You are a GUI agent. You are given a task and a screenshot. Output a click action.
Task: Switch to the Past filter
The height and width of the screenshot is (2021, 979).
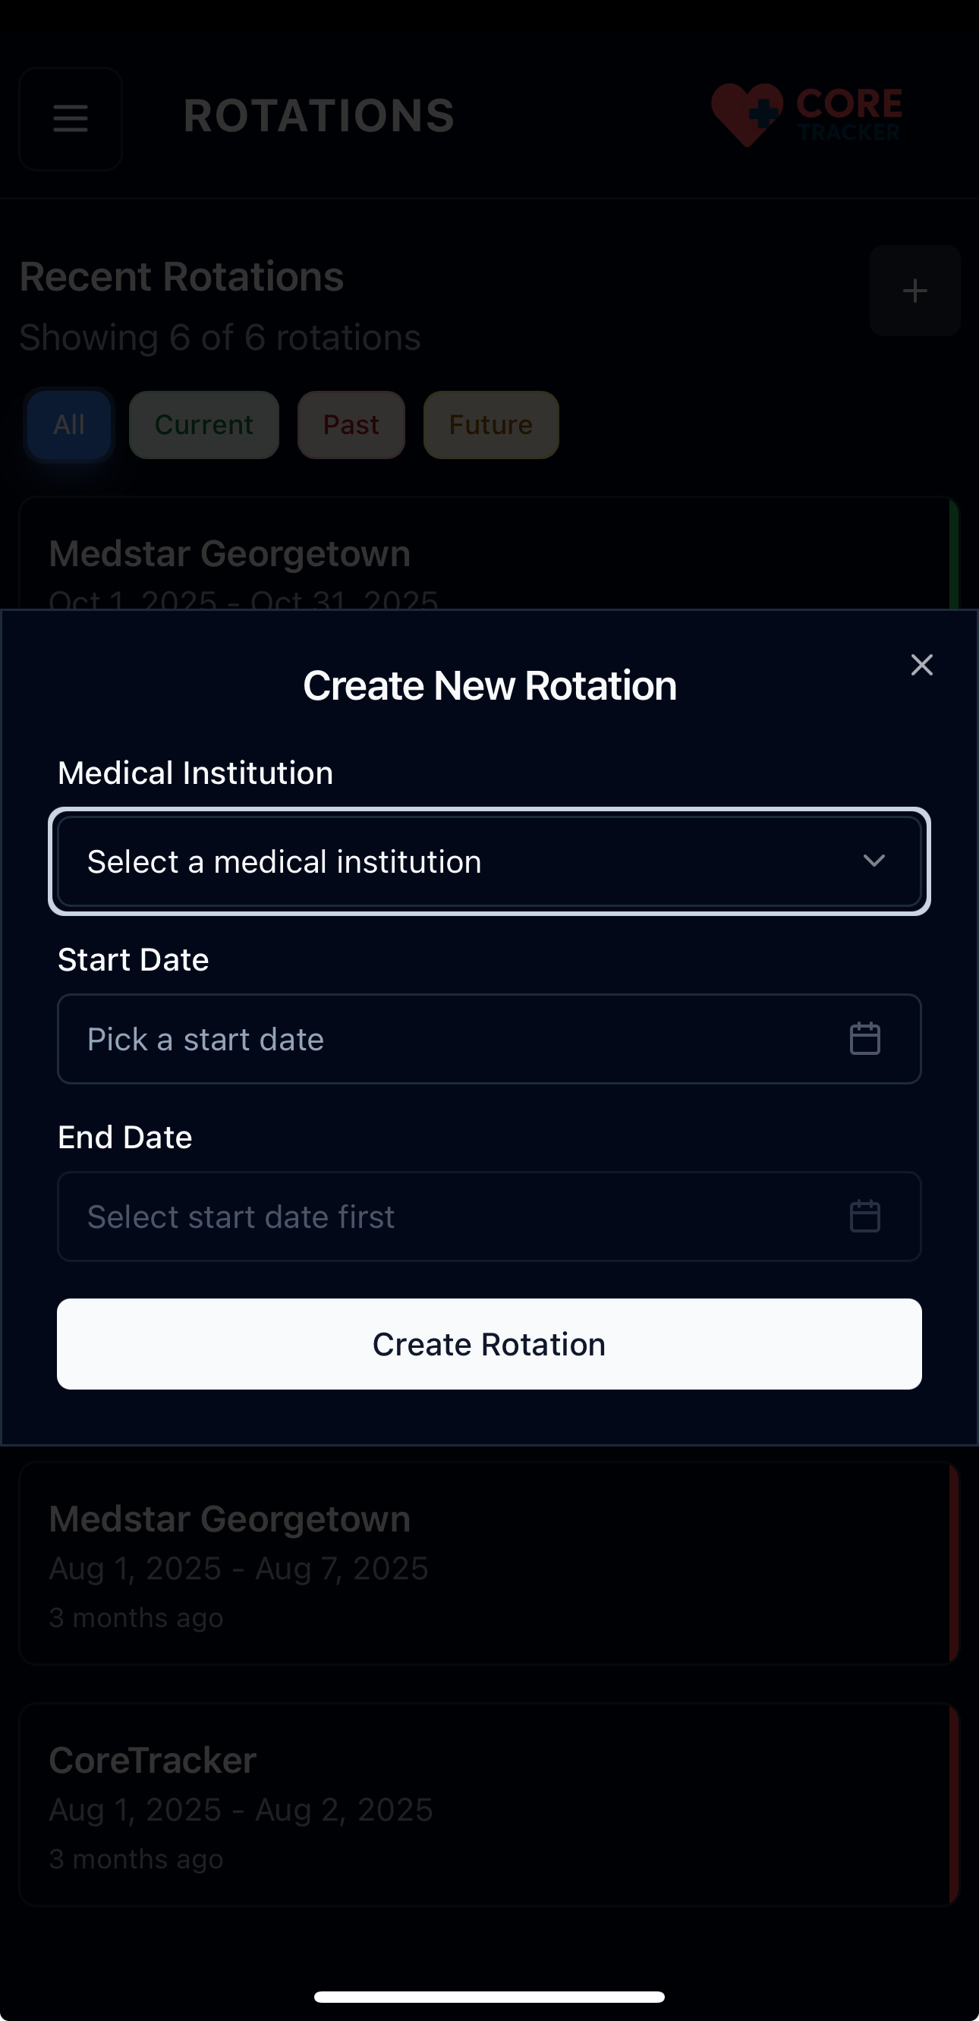(351, 424)
